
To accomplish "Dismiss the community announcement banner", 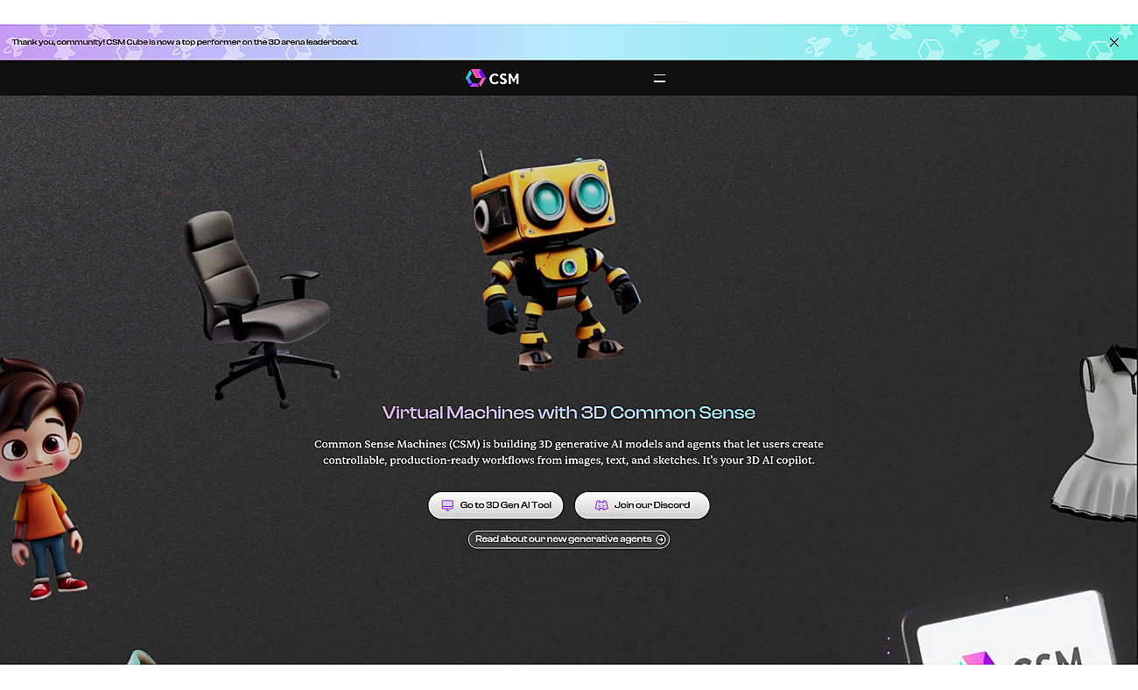I will [1113, 42].
